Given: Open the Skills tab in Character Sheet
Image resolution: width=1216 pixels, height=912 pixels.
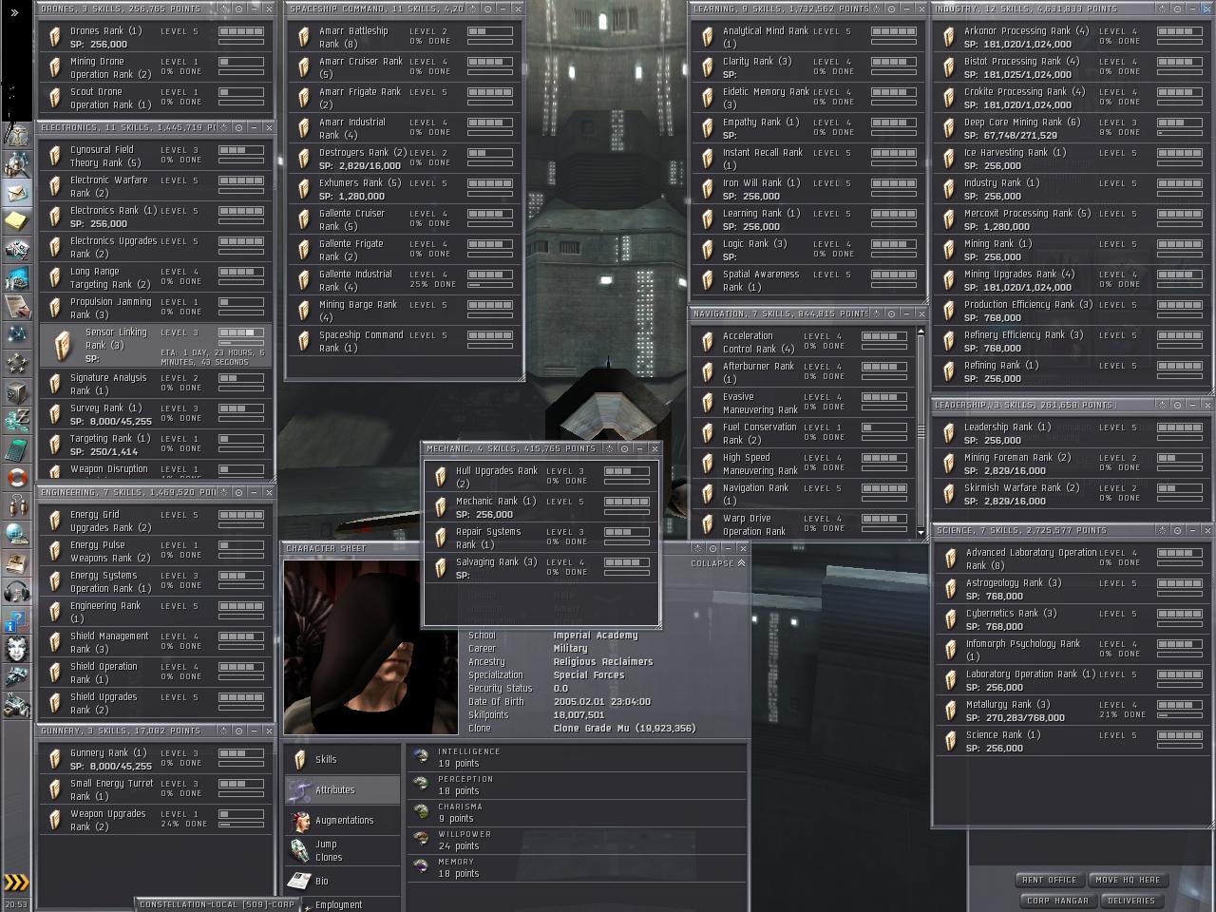Looking at the screenshot, I should point(342,760).
